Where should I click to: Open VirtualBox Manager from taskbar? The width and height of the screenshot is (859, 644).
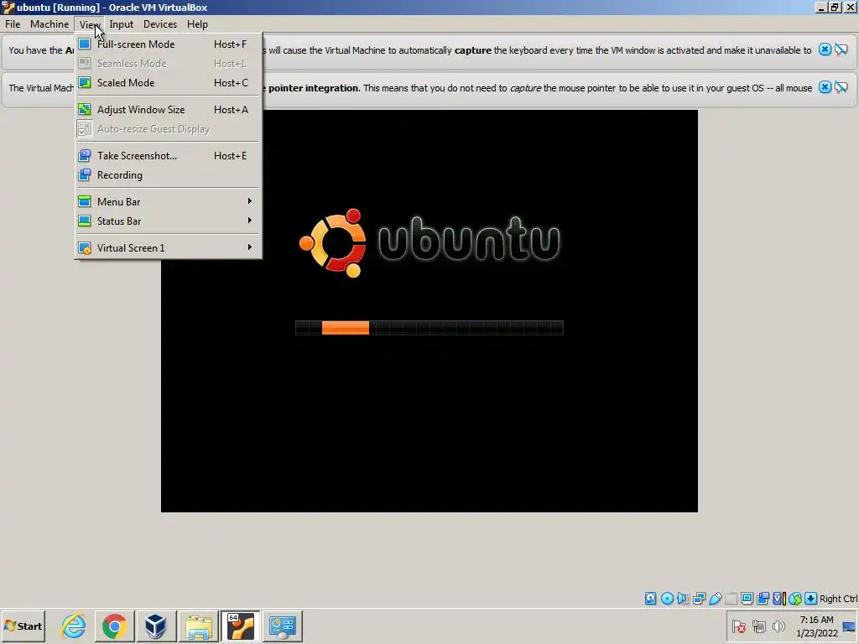pos(156,626)
